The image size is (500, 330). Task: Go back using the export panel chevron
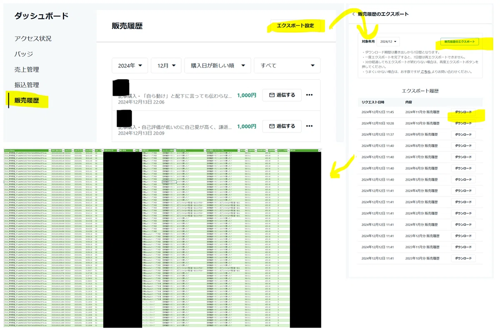(353, 14)
